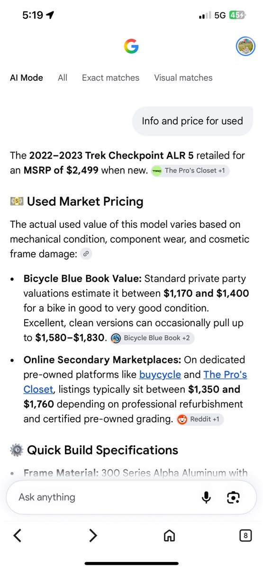This screenshot has height=570, width=263.
Task: Go forward with browser forward arrow
Action: tap(93, 536)
